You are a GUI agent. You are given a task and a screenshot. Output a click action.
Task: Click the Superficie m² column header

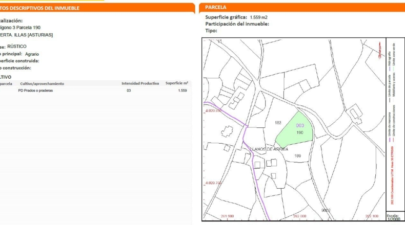(177, 83)
